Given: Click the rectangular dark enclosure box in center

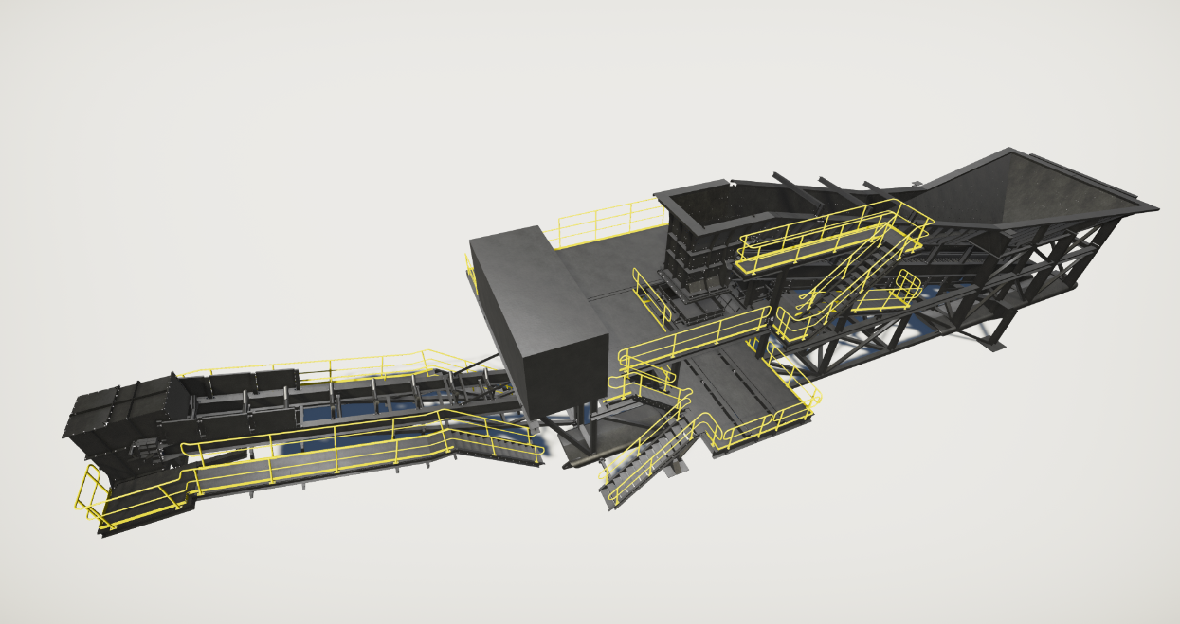Looking at the screenshot, I should [x=540, y=312].
